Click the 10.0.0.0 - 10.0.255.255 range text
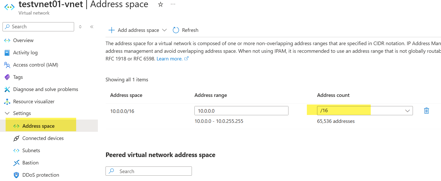Viewport: 441px width, 181px height. 219,121
